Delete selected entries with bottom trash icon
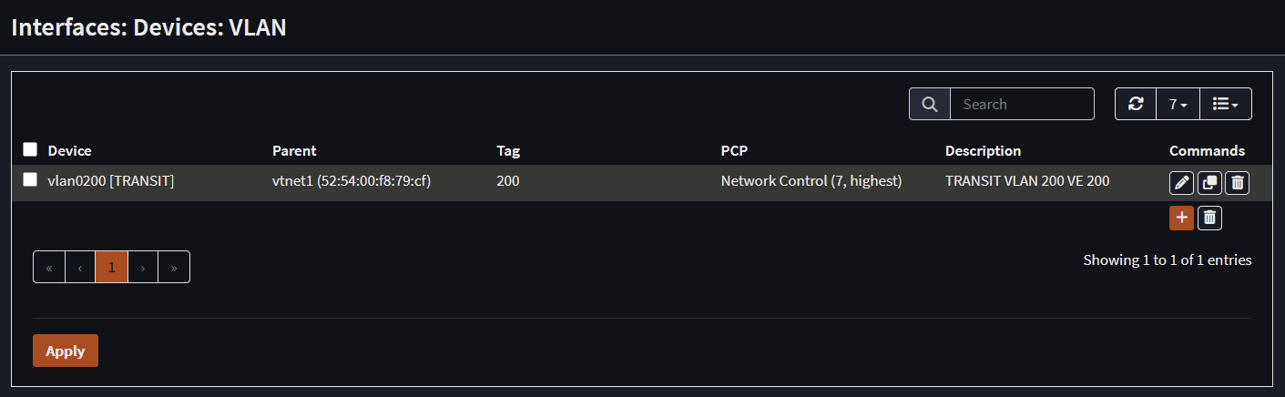Image resolution: width=1285 pixels, height=397 pixels. pyautogui.click(x=1209, y=218)
